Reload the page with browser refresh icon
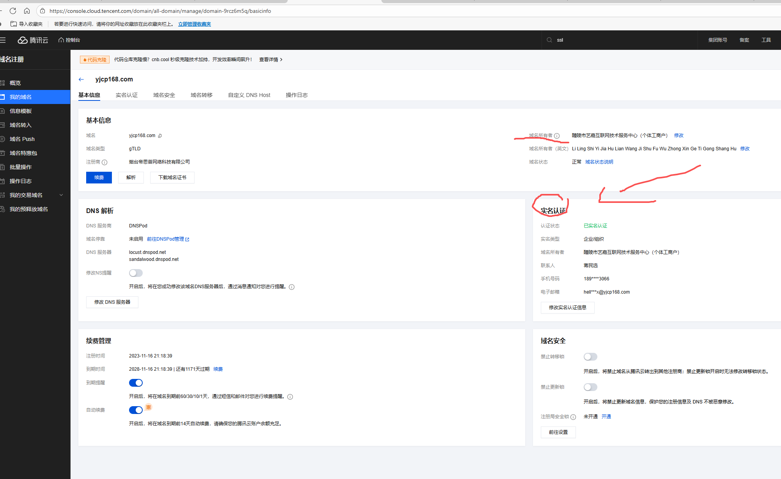The width and height of the screenshot is (781, 479). click(x=13, y=11)
